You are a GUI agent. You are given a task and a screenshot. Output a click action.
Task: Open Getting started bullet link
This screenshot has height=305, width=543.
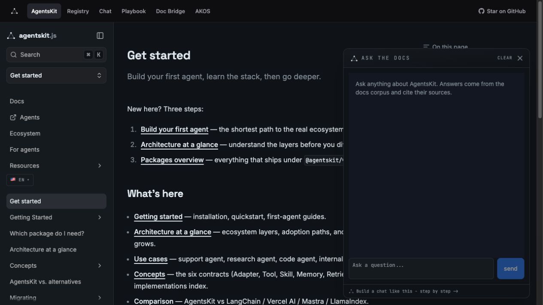(x=158, y=217)
